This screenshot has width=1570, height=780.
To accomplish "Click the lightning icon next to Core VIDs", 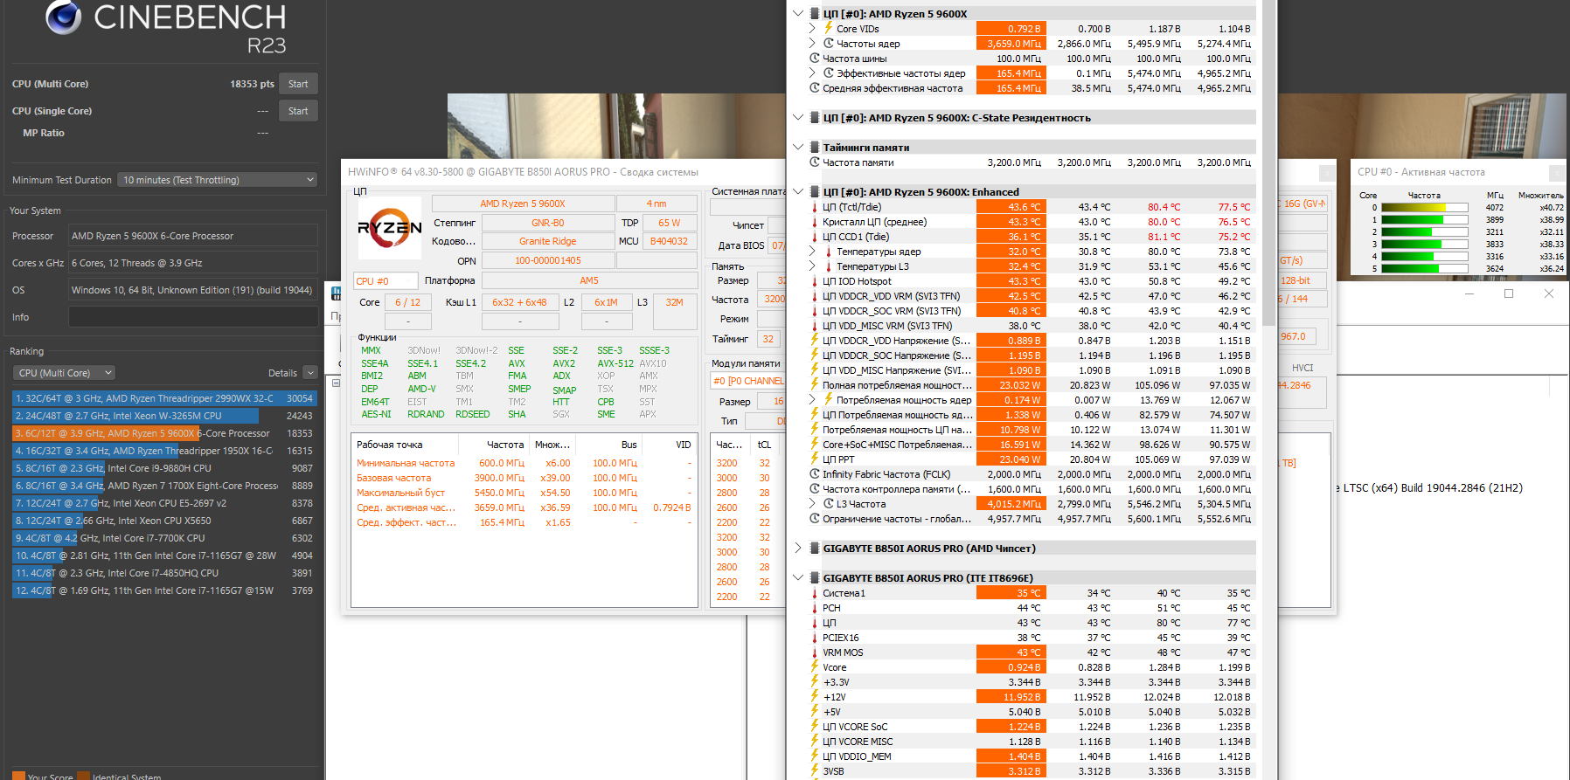I will [828, 28].
